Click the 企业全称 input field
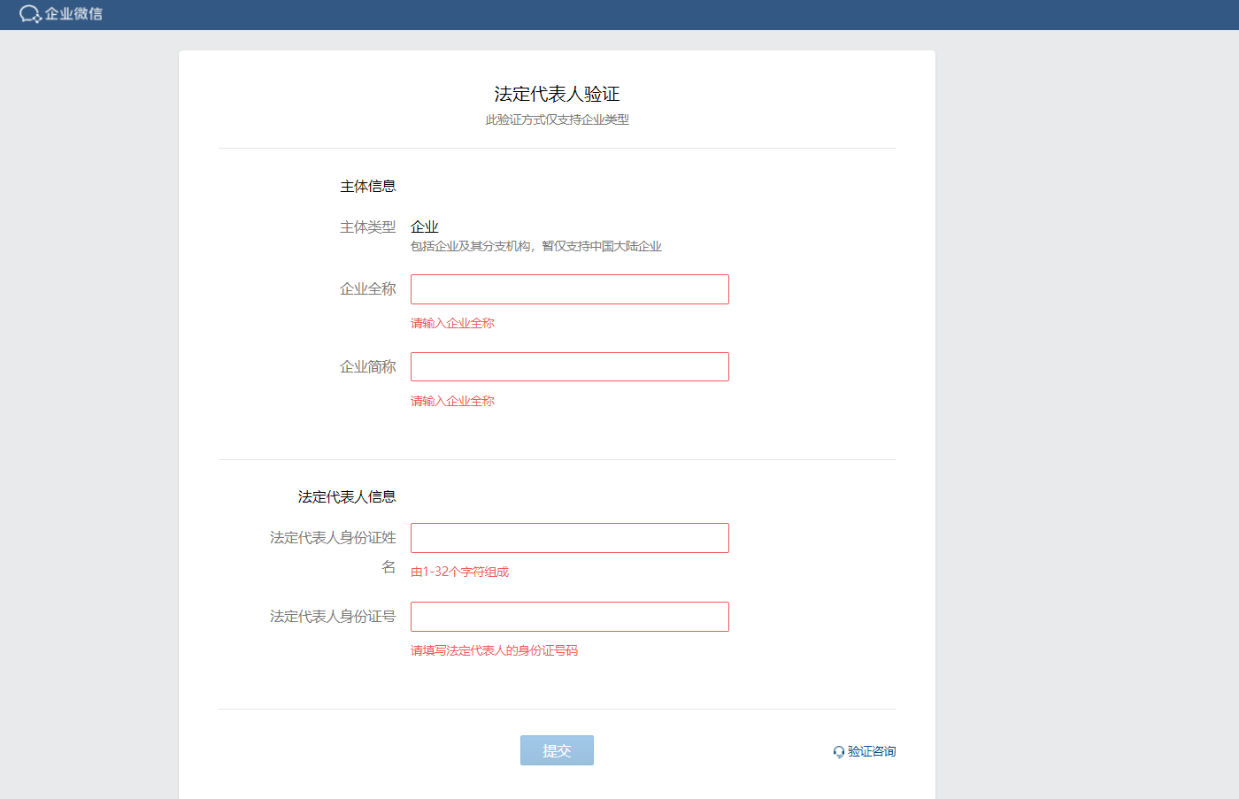Image resolution: width=1239 pixels, height=799 pixels. click(x=569, y=288)
